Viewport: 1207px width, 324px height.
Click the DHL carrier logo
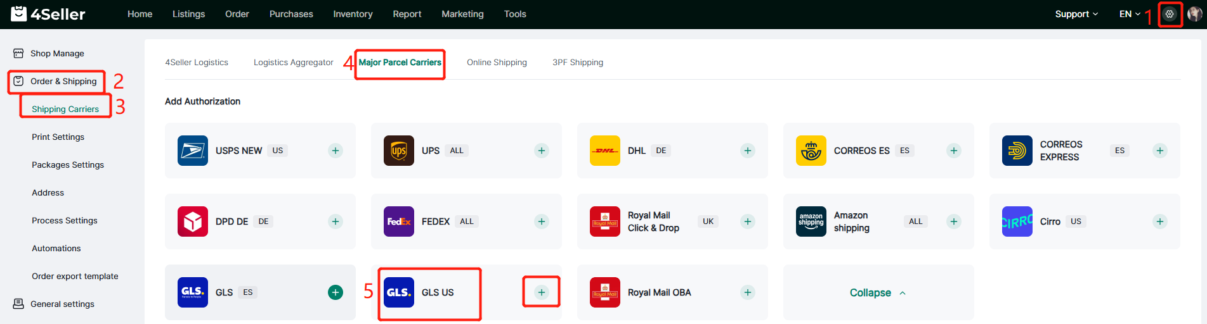(x=605, y=151)
